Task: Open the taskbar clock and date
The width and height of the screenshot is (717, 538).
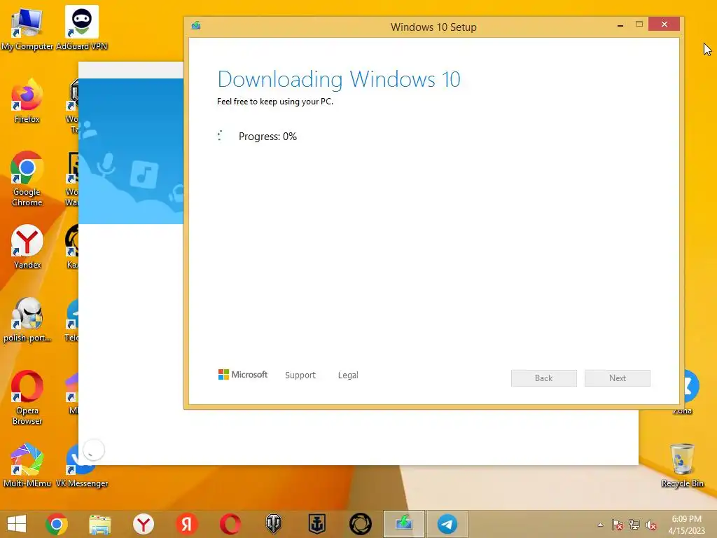Action: (x=686, y=525)
